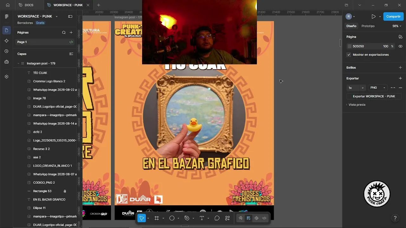Viewport: 406px width, 228px height.
Task: Open the code icon next to Page 1
Action: [71, 42]
